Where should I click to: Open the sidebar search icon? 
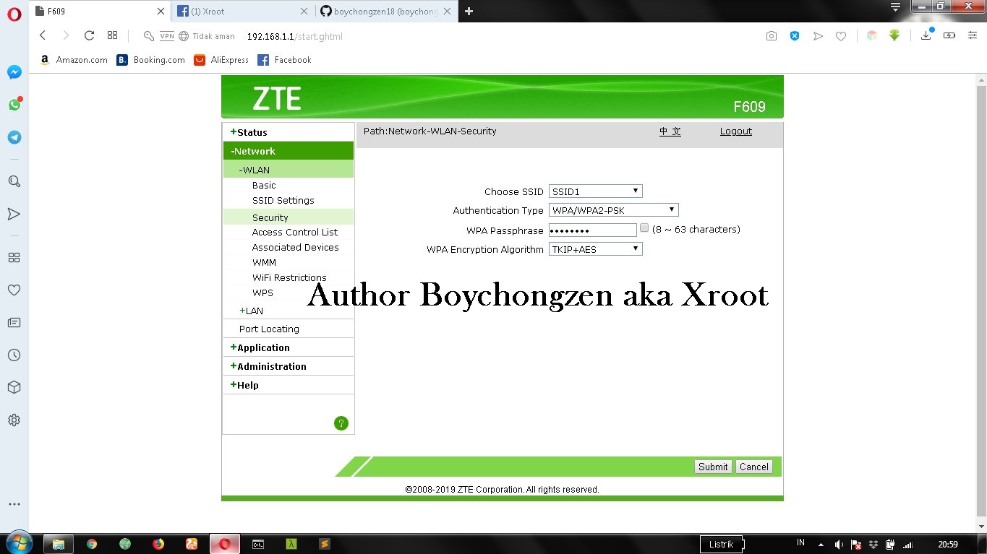point(14,181)
